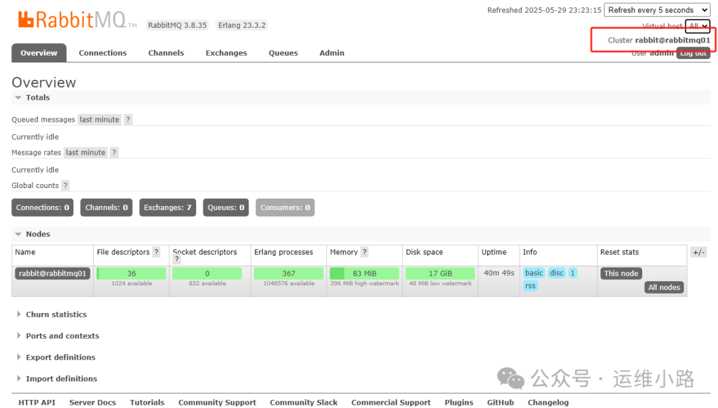Change Message rates last minute range

click(x=86, y=152)
